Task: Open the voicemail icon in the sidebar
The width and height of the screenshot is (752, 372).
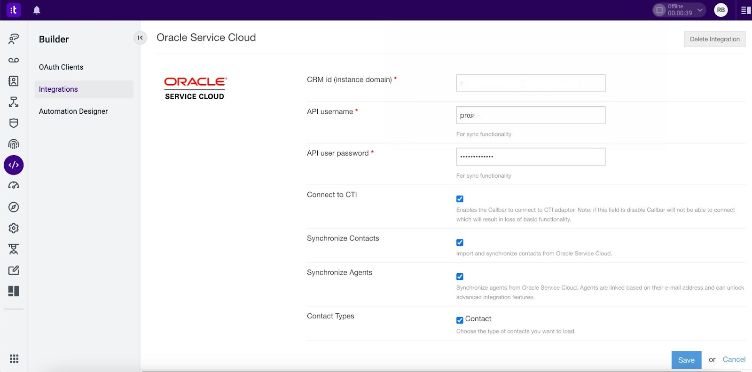Action: [14, 60]
